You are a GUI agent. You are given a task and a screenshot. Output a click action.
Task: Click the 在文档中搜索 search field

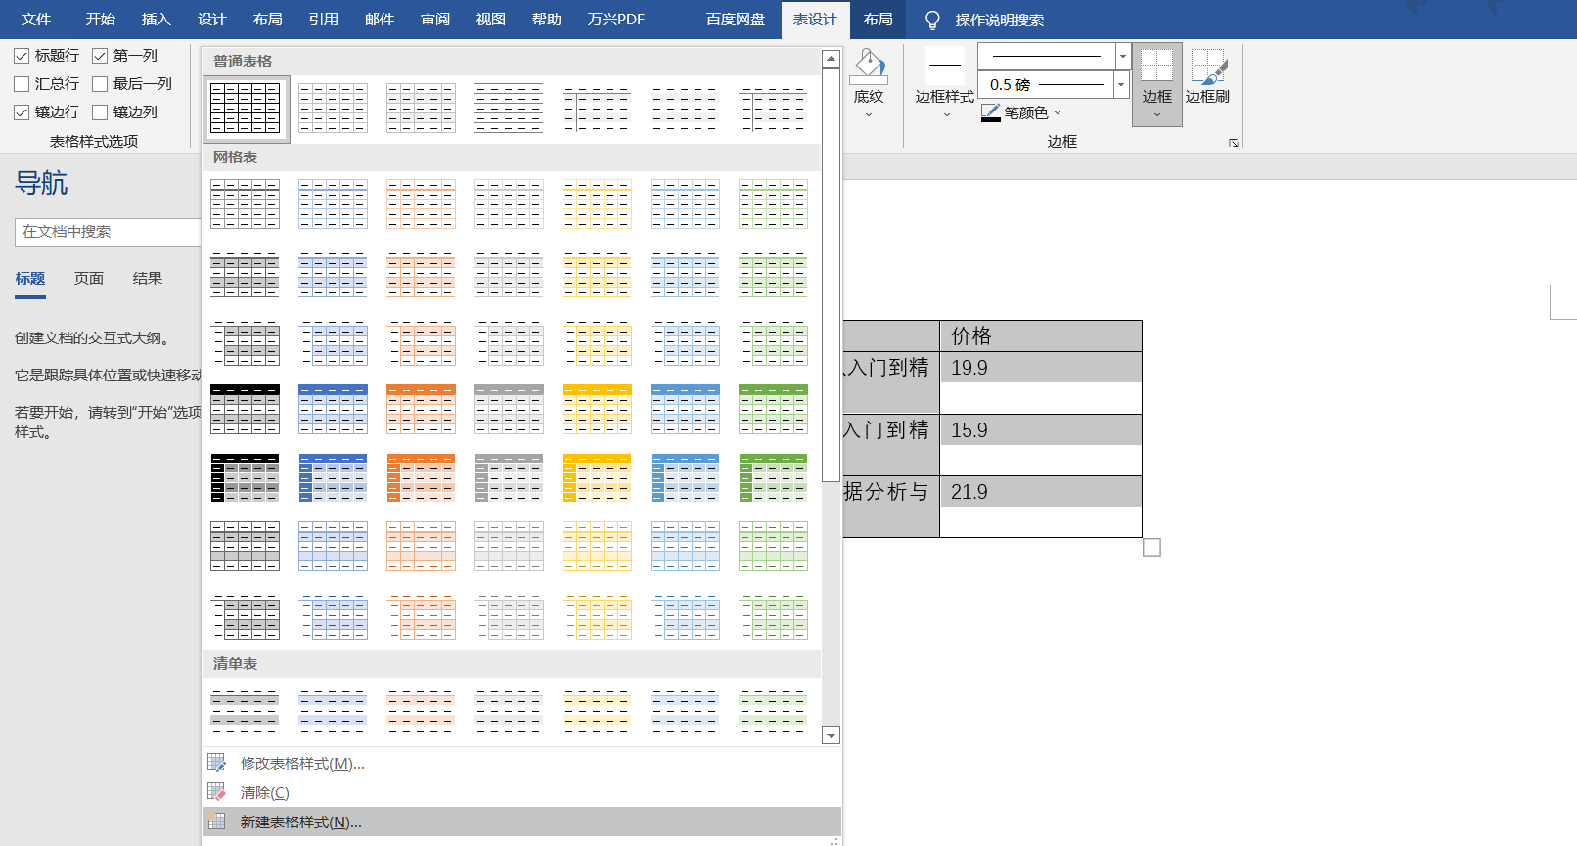coord(108,232)
